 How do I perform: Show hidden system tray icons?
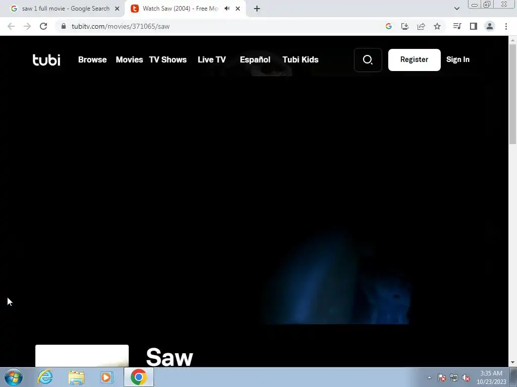click(x=429, y=377)
